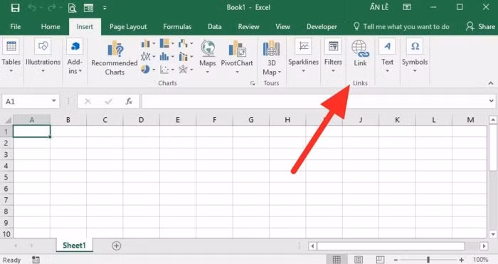Click vertical scrollbar down arrow
Image resolution: width=498 pixels, height=264 pixels.
[492, 234]
